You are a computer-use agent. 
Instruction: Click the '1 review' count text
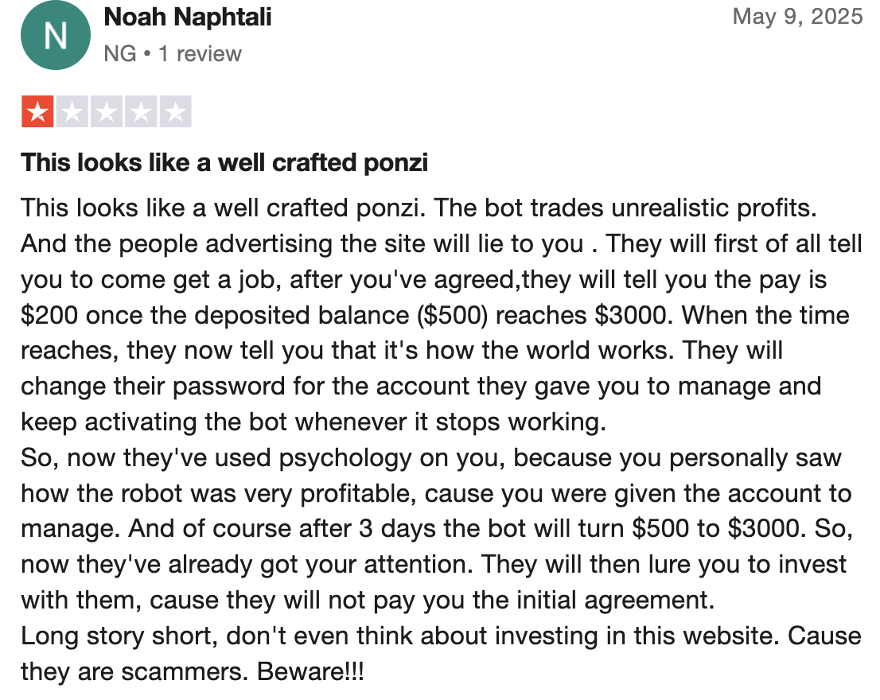pyautogui.click(x=200, y=54)
